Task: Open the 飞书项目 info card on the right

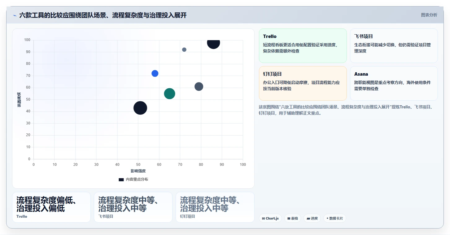Action: 394,46
